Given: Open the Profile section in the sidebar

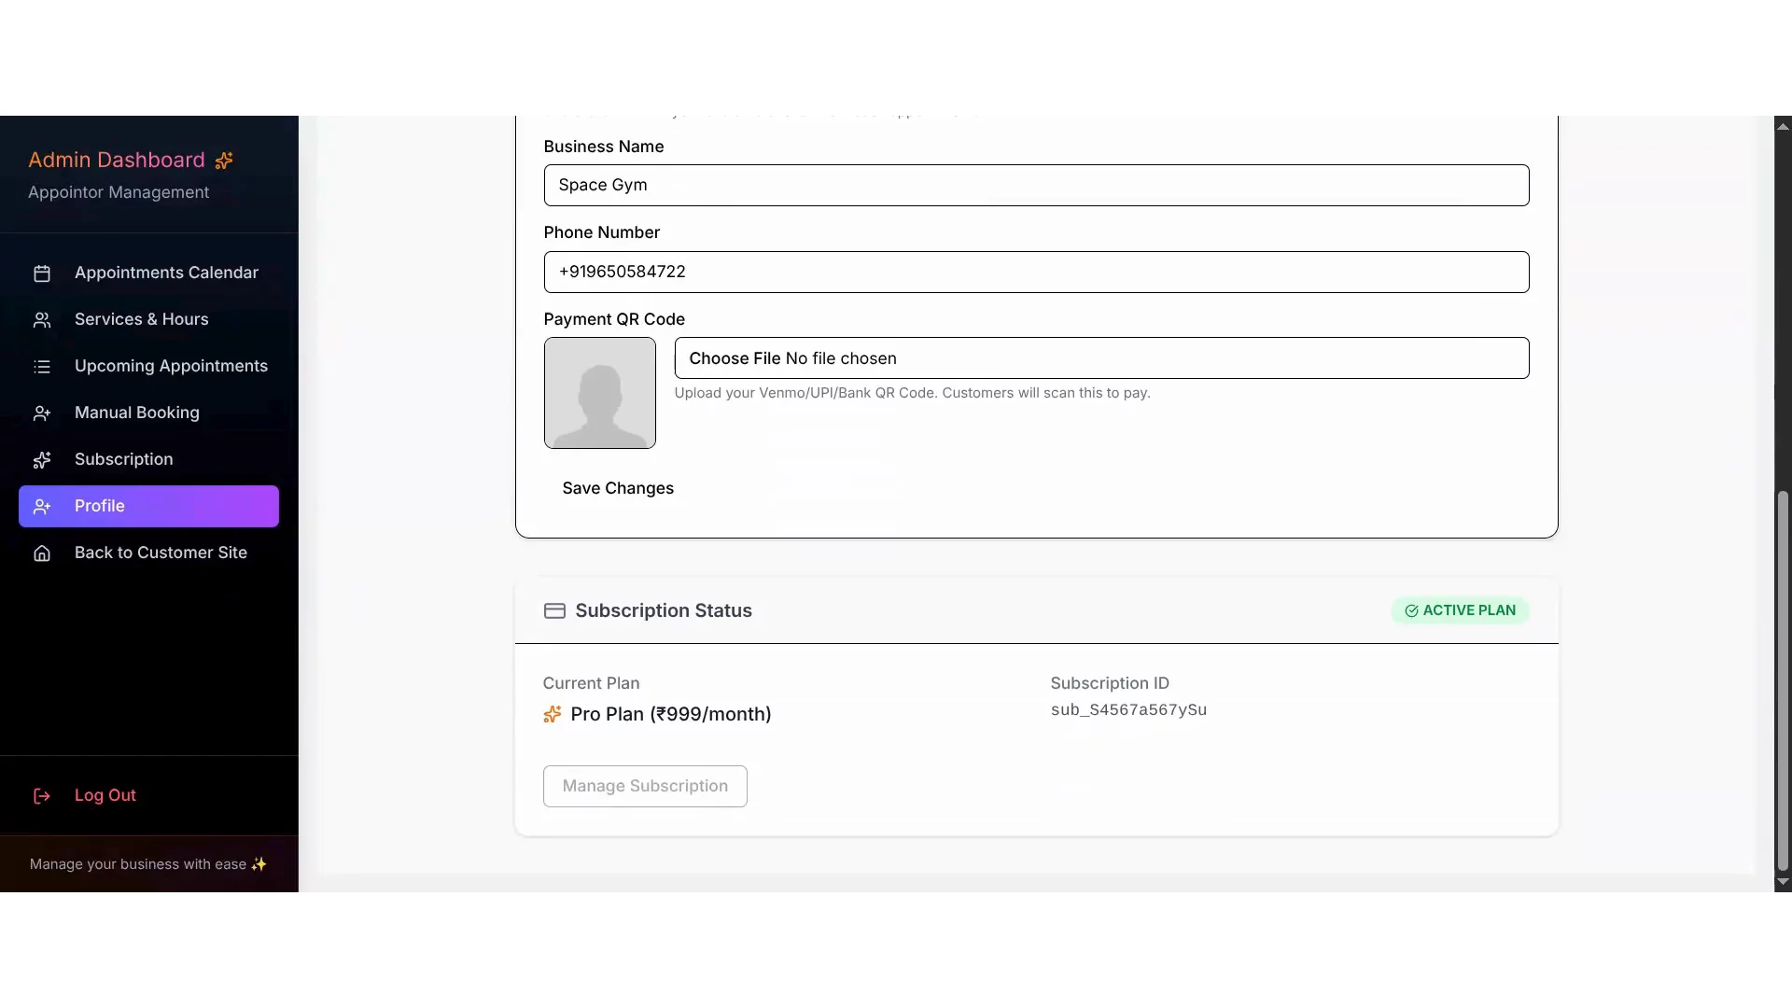Looking at the screenshot, I should pos(100,506).
